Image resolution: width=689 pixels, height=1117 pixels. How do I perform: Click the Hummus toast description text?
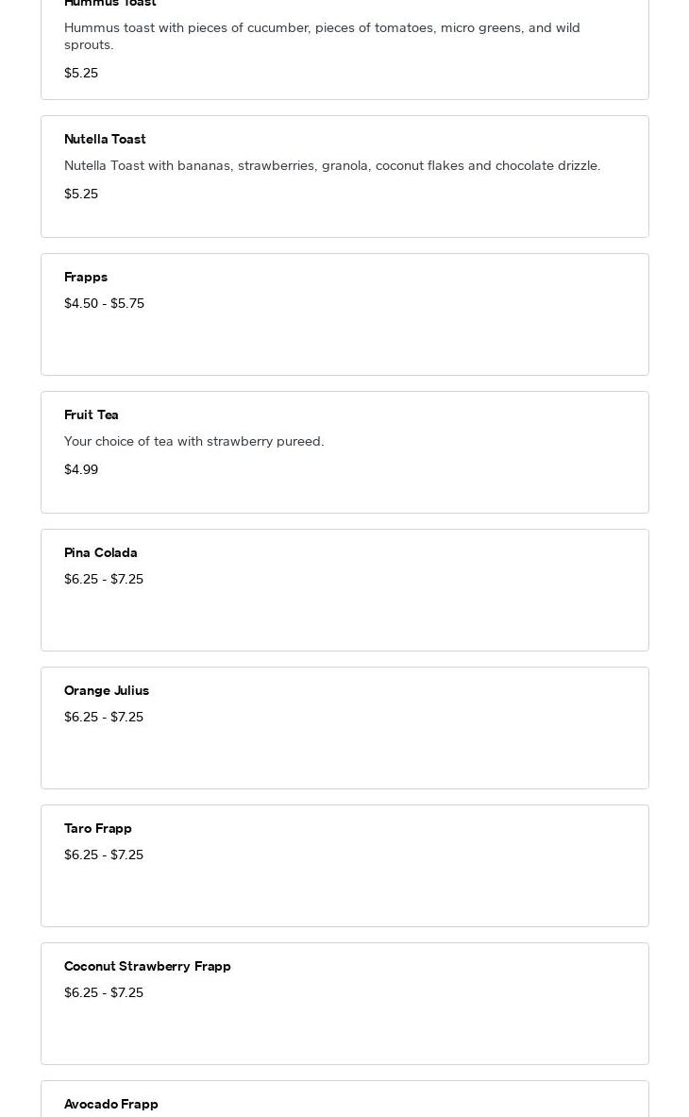tap(322, 36)
